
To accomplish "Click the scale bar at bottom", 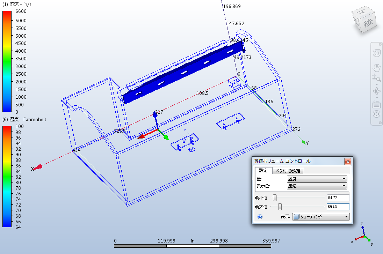I will tap(193, 246).
